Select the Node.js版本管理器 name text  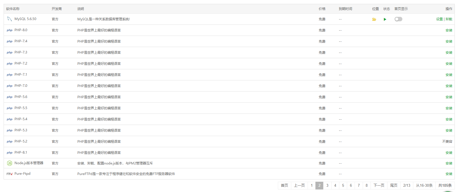(x=29, y=163)
